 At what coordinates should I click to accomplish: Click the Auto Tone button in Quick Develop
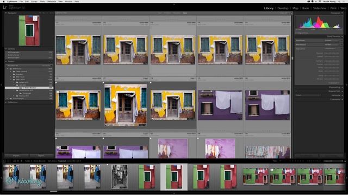(330, 49)
